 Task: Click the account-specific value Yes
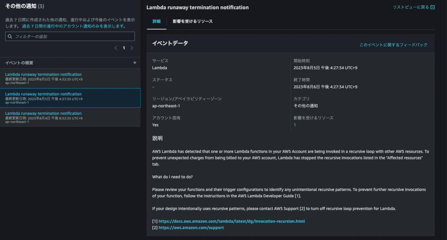(155, 125)
